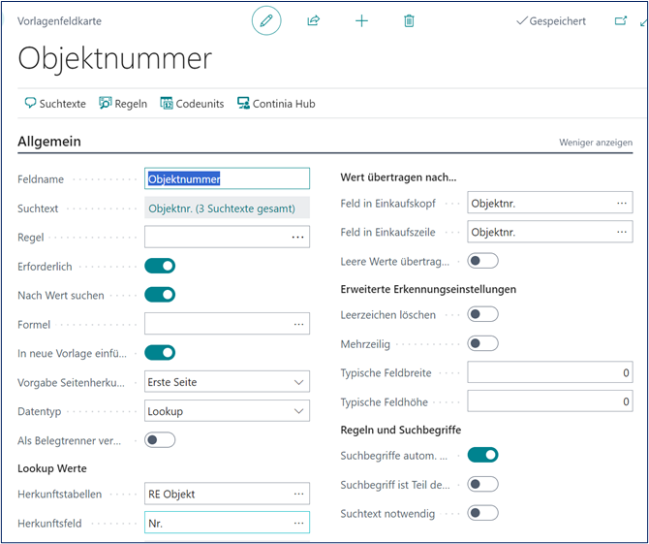
Task: Click the plus icon to create new
Action: [x=361, y=20]
